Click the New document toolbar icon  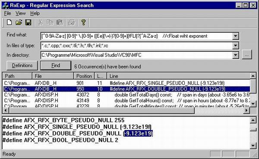[x=9, y=22]
